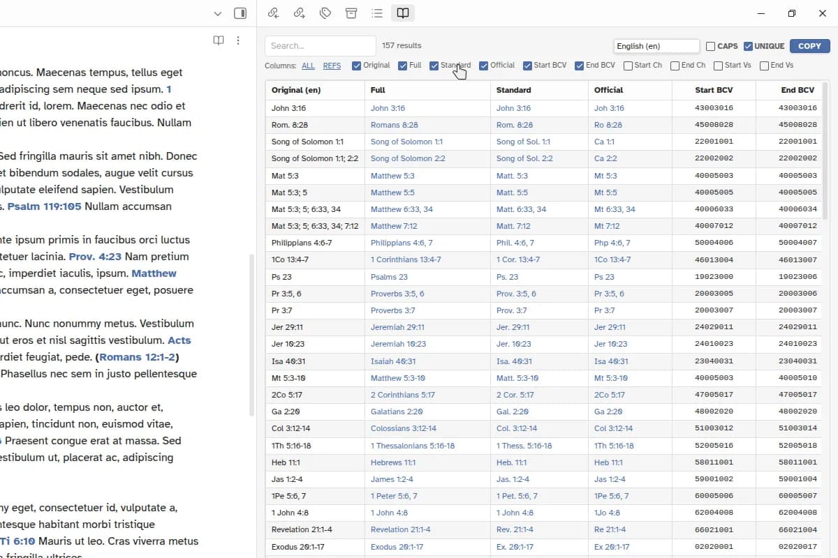Open the Prov. 4:23 link in the note
The height and width of the screenshot is (558, 838).
(95, 257)
